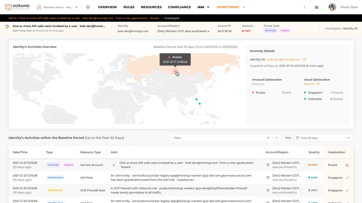
Task: Click the Baseline help question icon
Action: (x=318, y=84)
